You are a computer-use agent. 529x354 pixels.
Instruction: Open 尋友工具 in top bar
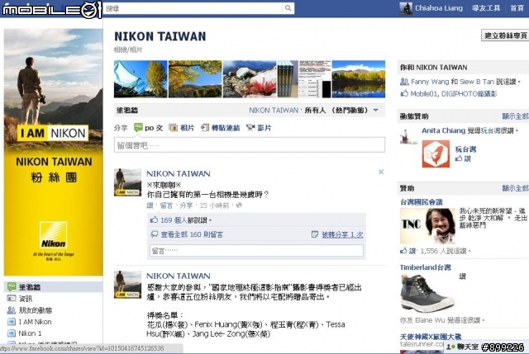(486, 8)
